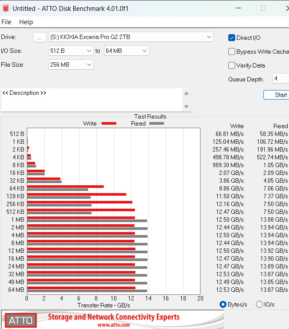Enable the Verify Data checkbox
The height and width of the screenshot is (329, 289).
click(232, 65)
